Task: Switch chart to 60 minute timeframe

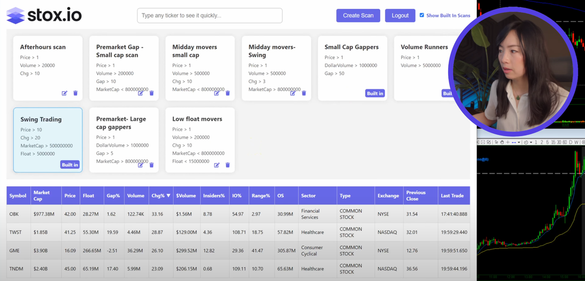Action: (565, 143)
